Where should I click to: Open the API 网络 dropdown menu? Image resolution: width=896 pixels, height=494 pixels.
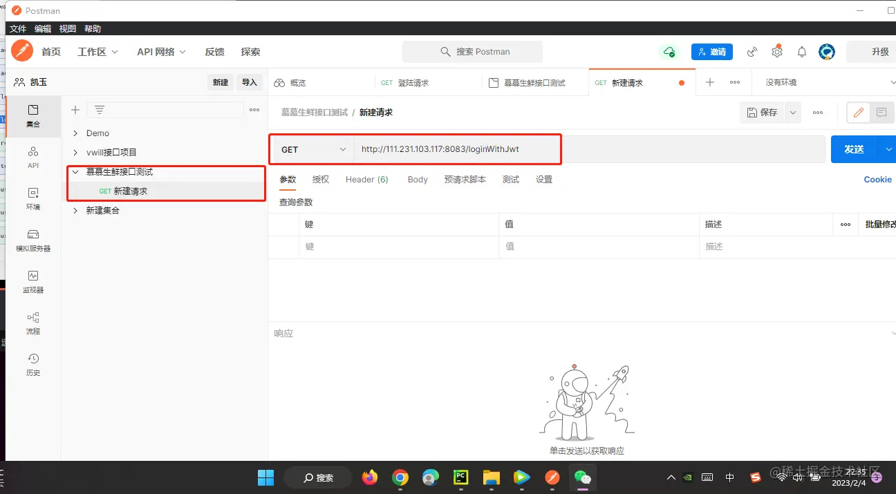(x=161, y=52)
